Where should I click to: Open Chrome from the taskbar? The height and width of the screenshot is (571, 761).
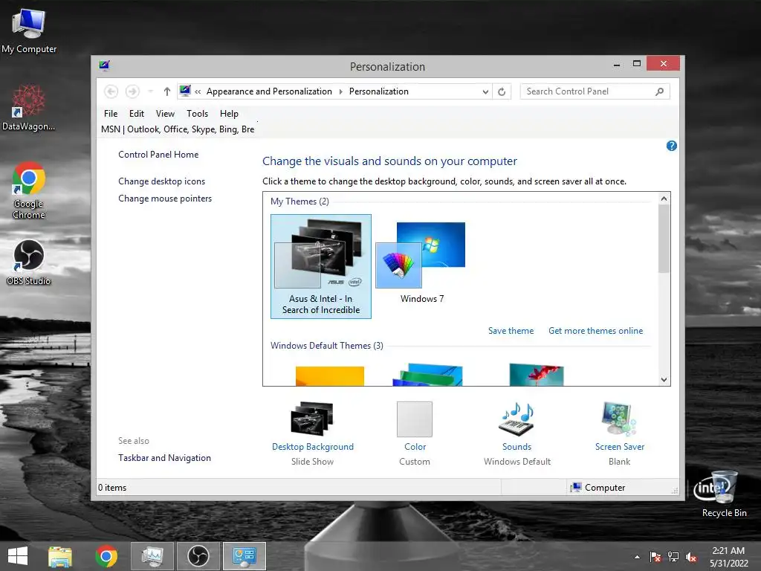(x=106, y=556)
